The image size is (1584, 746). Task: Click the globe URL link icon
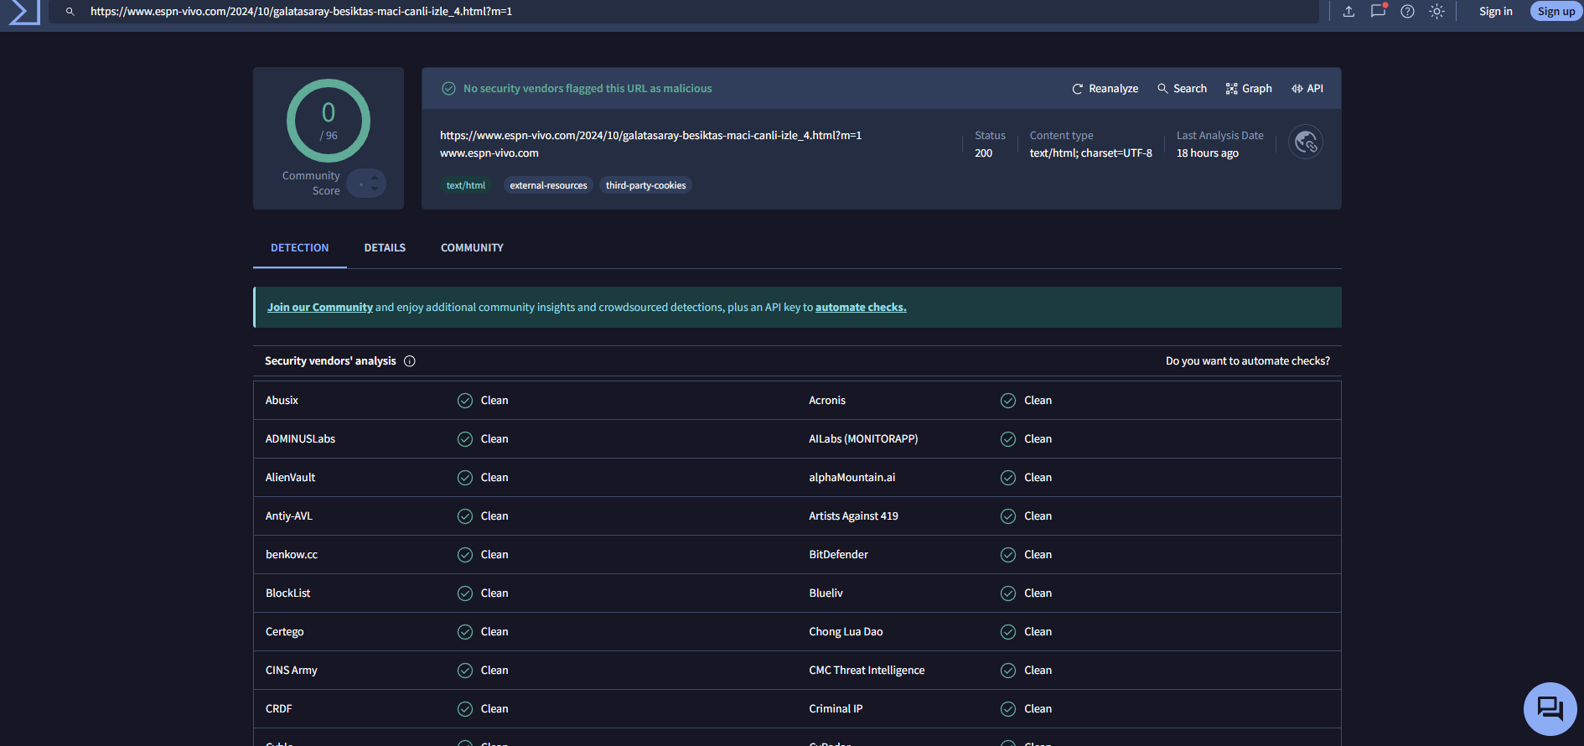(1305, 142)
